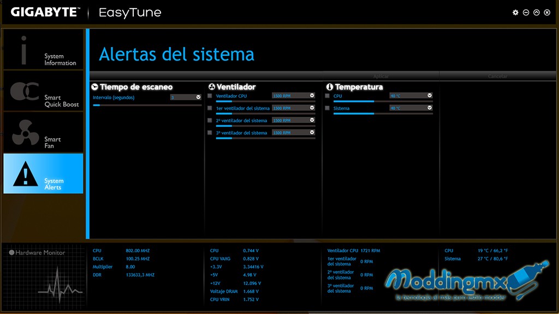Click the CPU 0.744 V voltage reading
Screen dimensions: 559x314
pos(235,251)
